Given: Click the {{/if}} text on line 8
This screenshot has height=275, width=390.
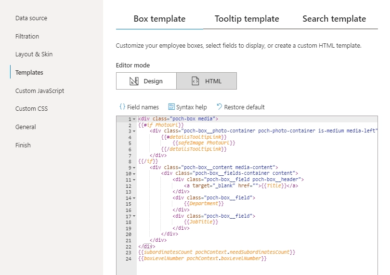Looking at the screenshot, I should click(x=148, y=161).
